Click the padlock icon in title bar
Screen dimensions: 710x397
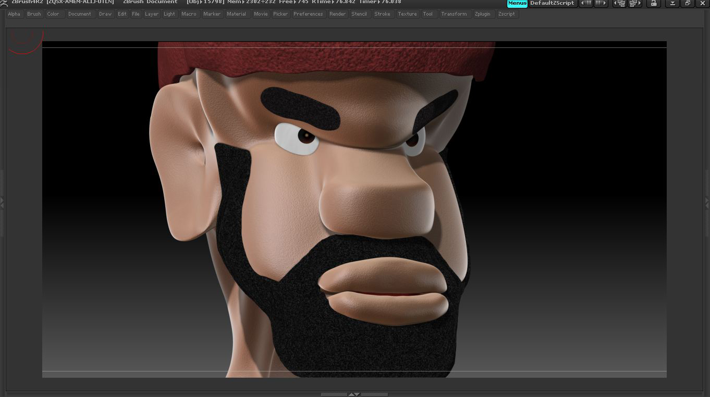(653, 3)
